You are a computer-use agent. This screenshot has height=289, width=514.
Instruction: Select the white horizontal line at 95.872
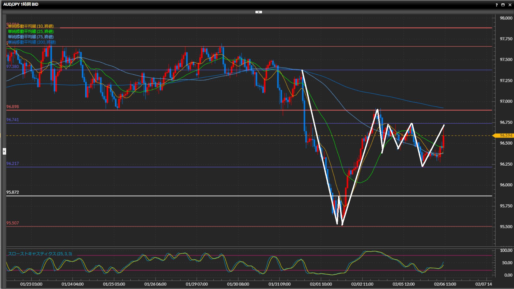click(x=161, y=196)
